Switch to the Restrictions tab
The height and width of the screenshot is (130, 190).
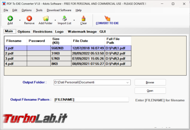click(43, 32)
